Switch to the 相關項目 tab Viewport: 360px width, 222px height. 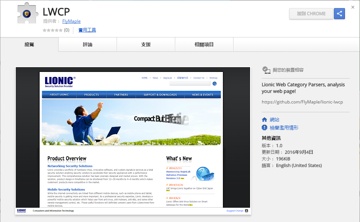tap(204, 45)
